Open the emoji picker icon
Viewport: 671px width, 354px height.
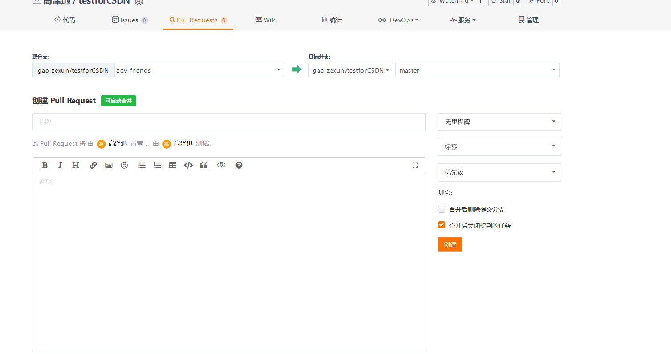click(124, 165)
